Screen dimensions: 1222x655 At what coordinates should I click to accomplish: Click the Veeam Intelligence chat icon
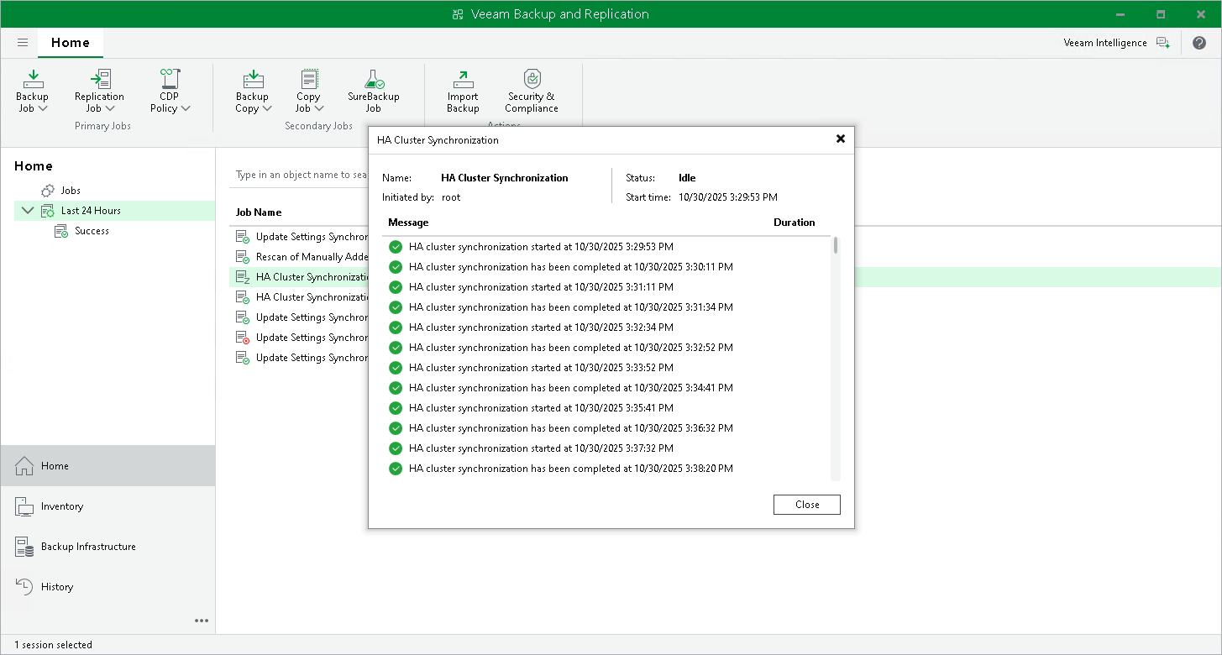(1163, 43)
